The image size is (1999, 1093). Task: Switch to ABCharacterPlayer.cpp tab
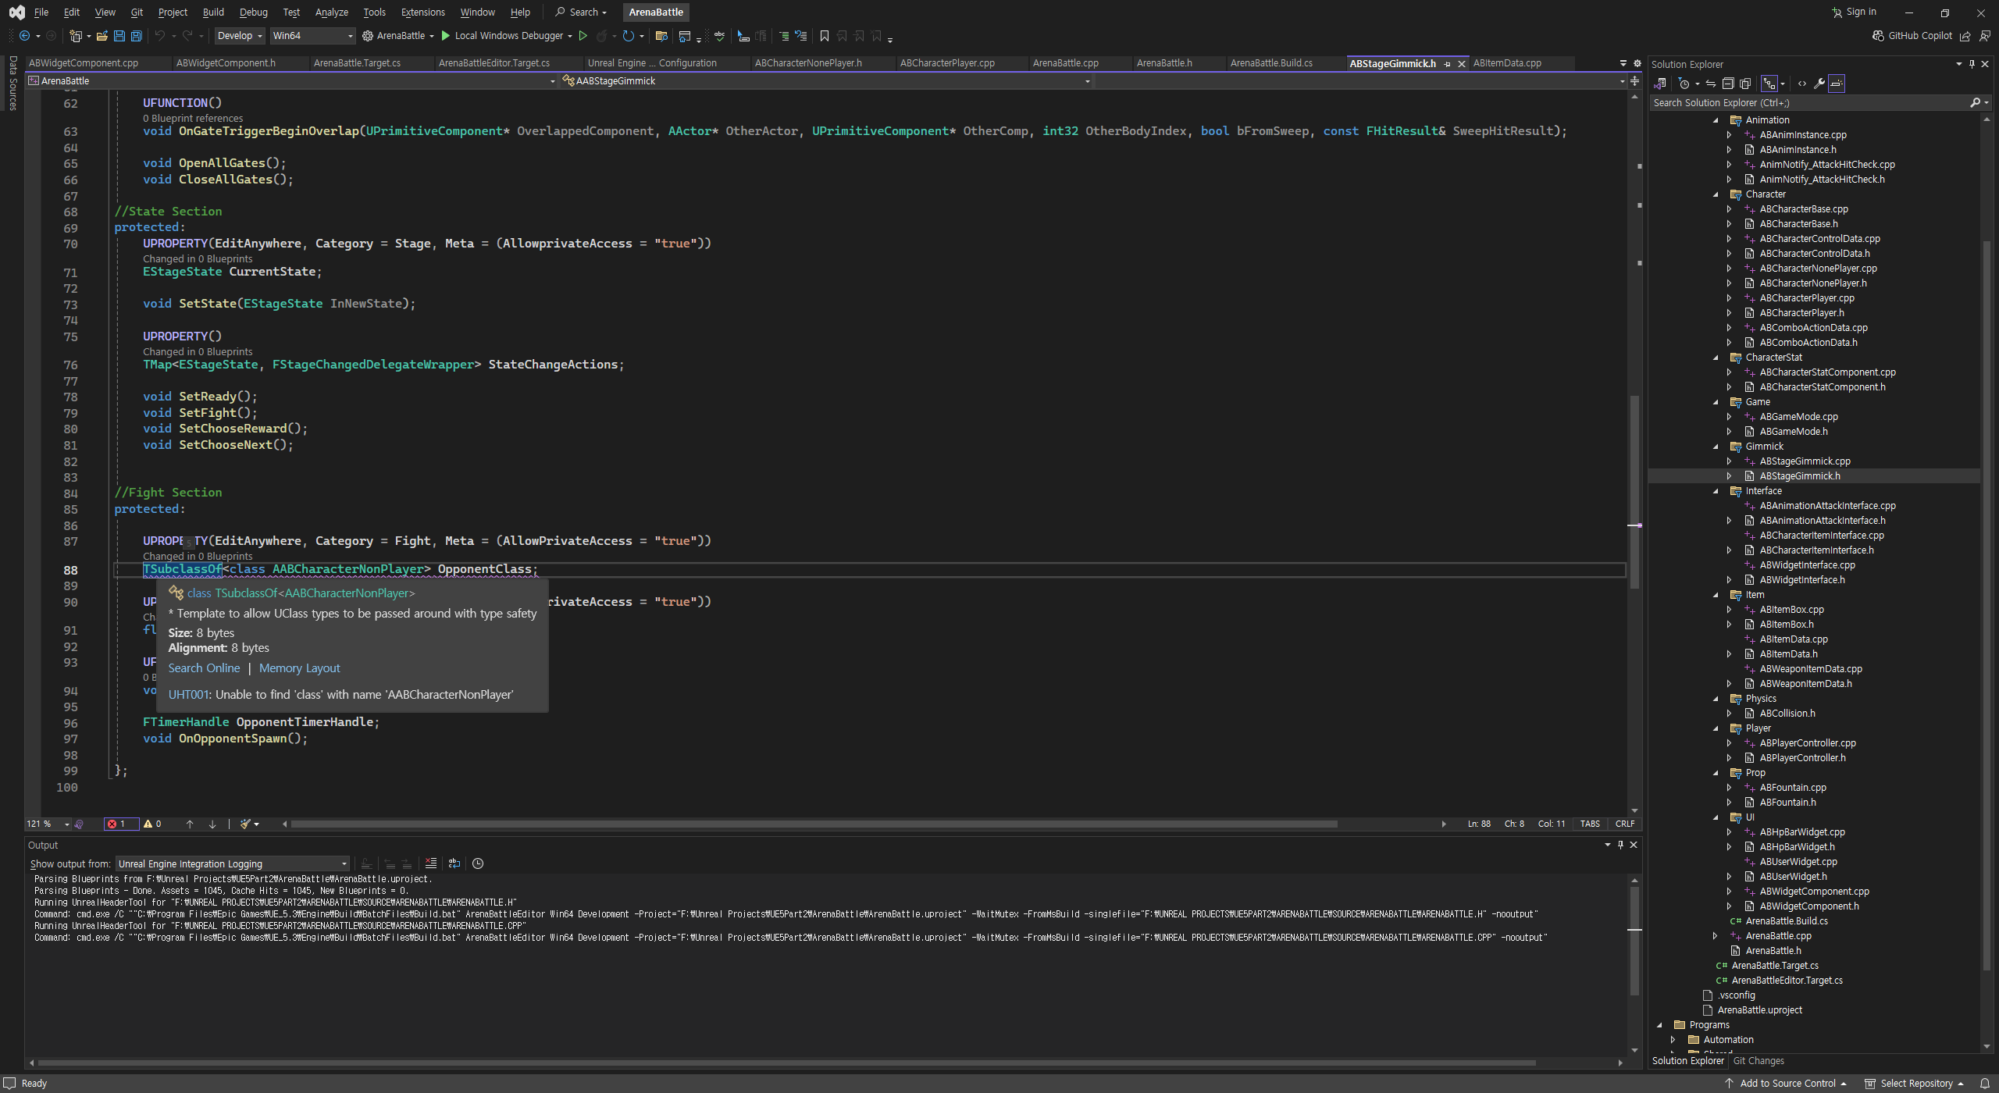click(947, 63)
